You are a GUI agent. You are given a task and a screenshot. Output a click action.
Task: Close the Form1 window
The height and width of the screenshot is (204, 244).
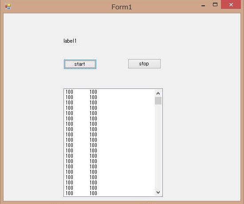(x=231, y=5)
